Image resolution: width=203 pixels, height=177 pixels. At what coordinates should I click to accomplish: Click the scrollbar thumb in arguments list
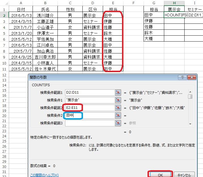pyautogui.click(x=190, y=97)
